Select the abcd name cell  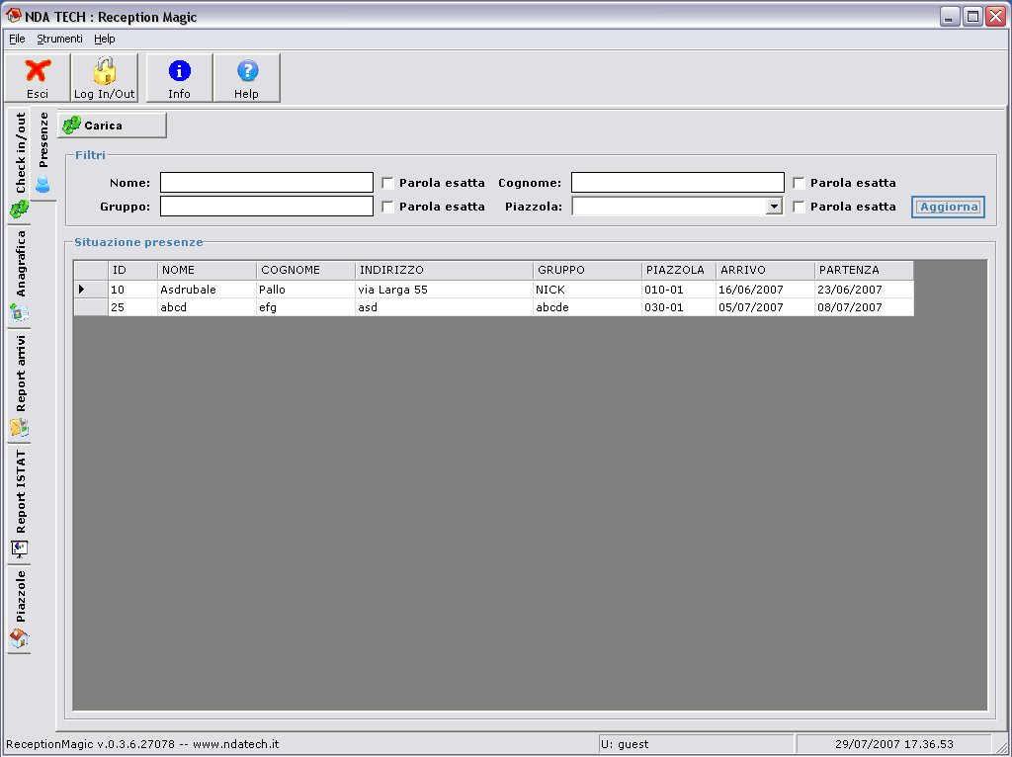[208, 307]
